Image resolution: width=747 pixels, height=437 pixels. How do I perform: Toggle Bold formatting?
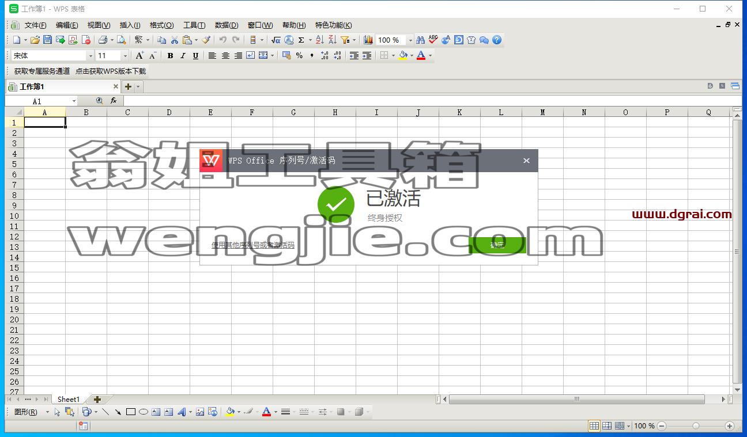click(170, 56)
